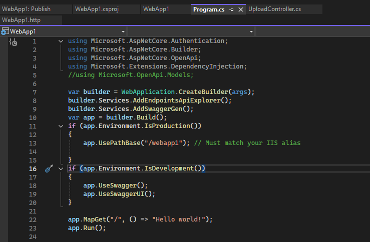Close the Program.cs tab
The image size is (370, 242).
point(241,9)
